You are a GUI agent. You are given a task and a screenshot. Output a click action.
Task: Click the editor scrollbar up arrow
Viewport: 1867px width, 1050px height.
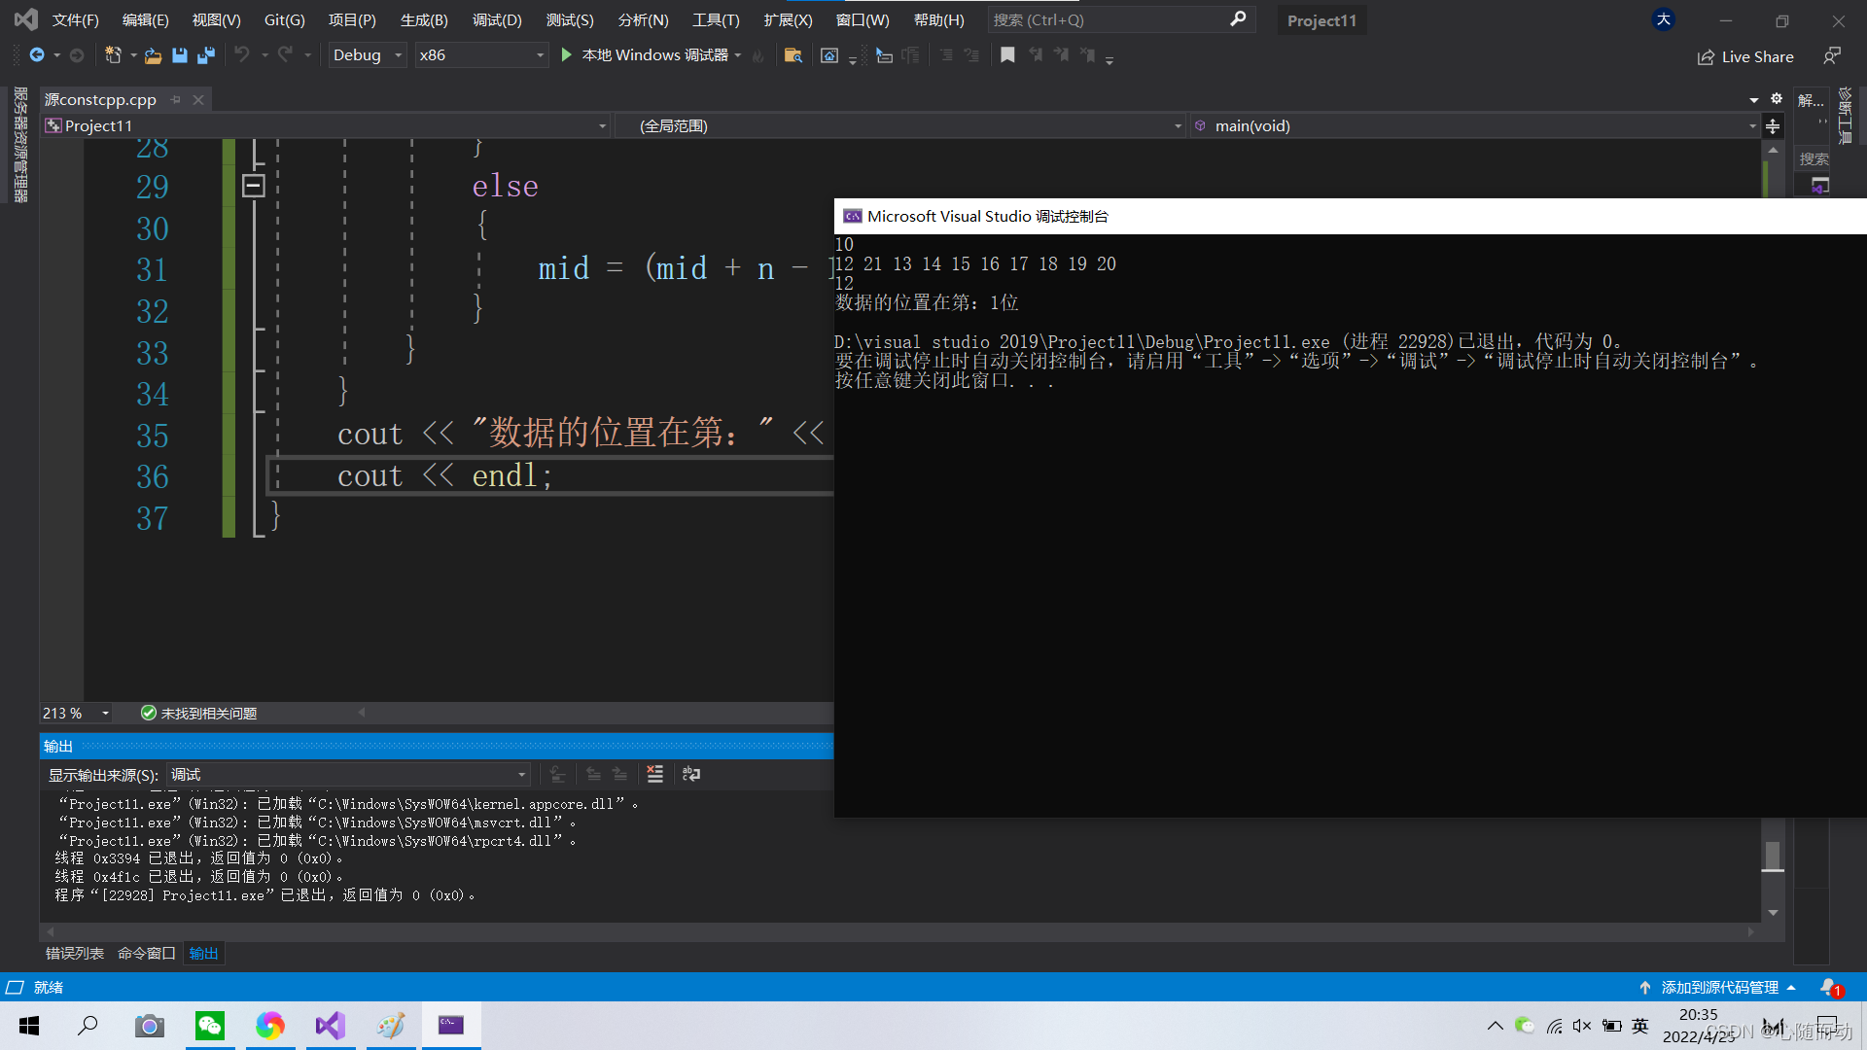[x=1773, y=150]
